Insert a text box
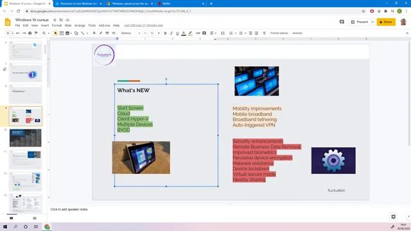The width and height of the screenshot is (411, 231). [62, 33]
